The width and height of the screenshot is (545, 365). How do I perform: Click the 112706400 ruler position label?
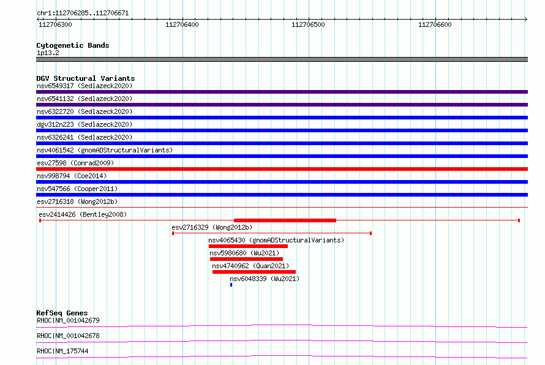coord(182,24)
